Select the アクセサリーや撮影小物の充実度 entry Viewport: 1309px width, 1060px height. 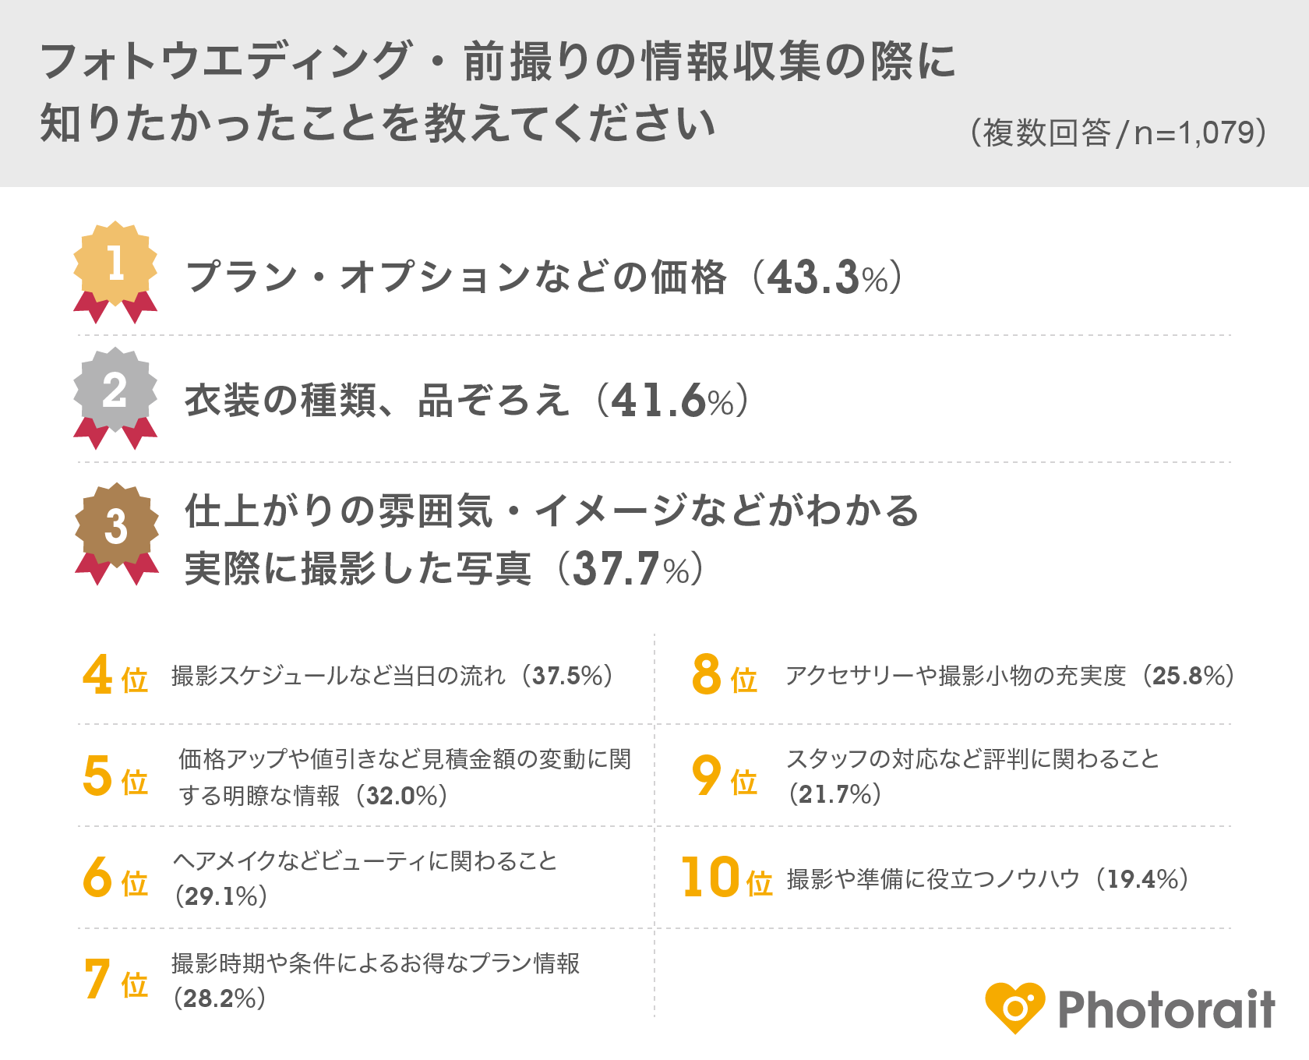[x=1010, y=676]
